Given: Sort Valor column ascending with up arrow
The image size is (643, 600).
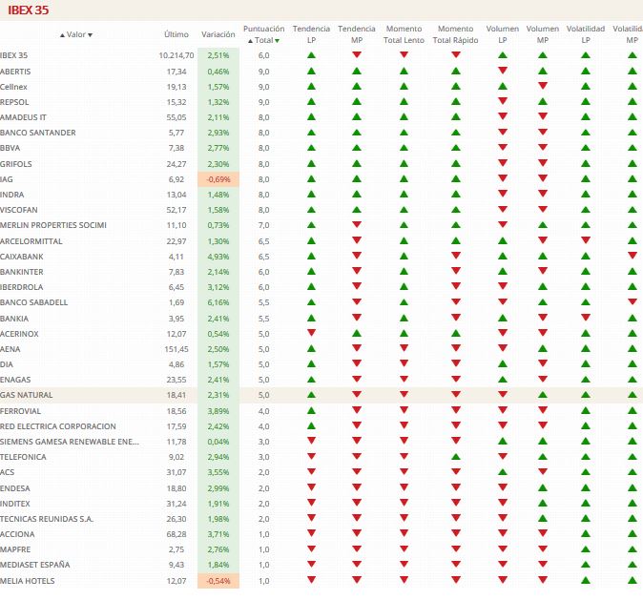Looking at the screenshot, I should (x=62, y=35).
